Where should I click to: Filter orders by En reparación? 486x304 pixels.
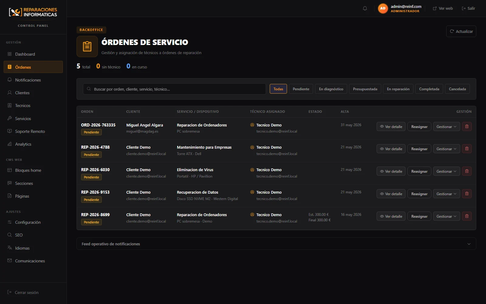pos(398,89)
